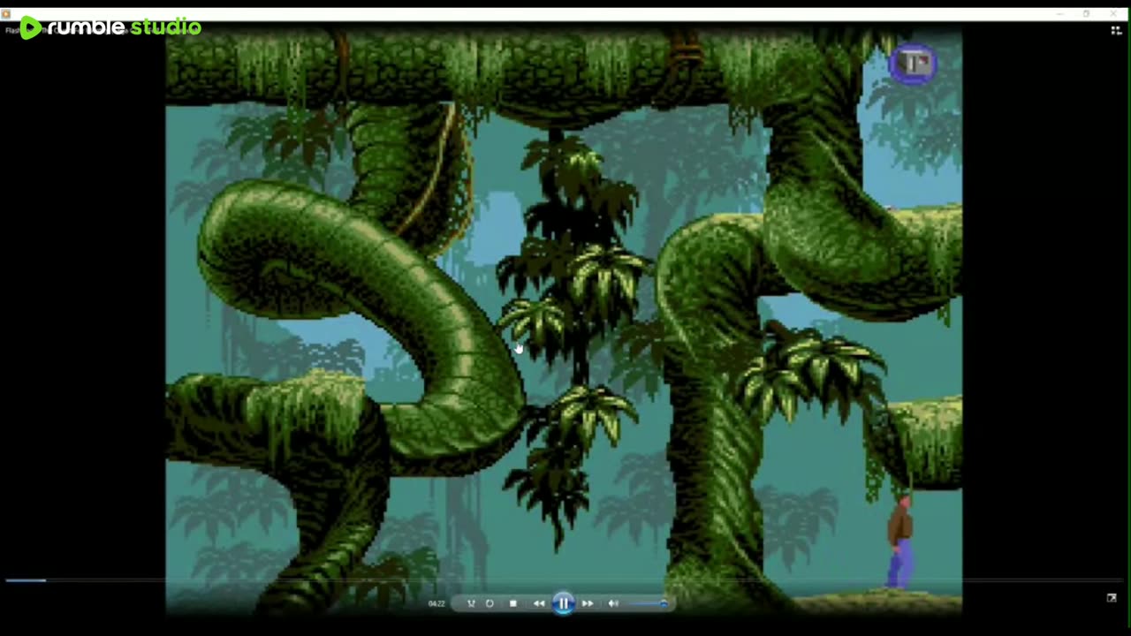Click the elapsed time 04:22
The width and height of the screenshot is (1131, 636).
(436, 603)
